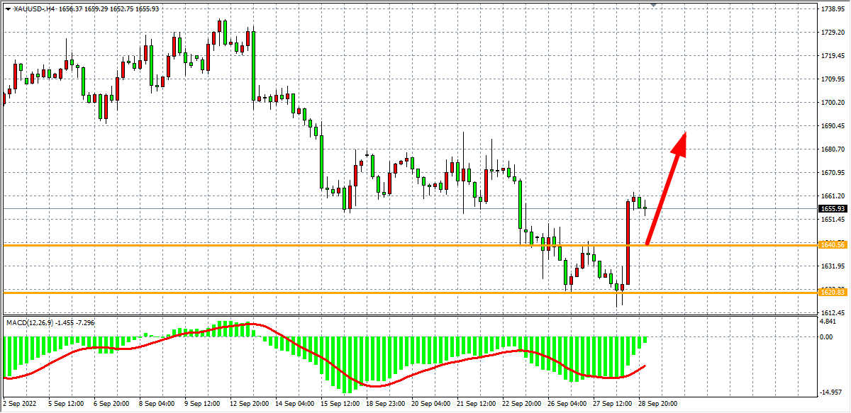This screenshot has width=851, height=413.
Task: Click the orange 1620.83 price tag
Action: (x=832, y=292)
